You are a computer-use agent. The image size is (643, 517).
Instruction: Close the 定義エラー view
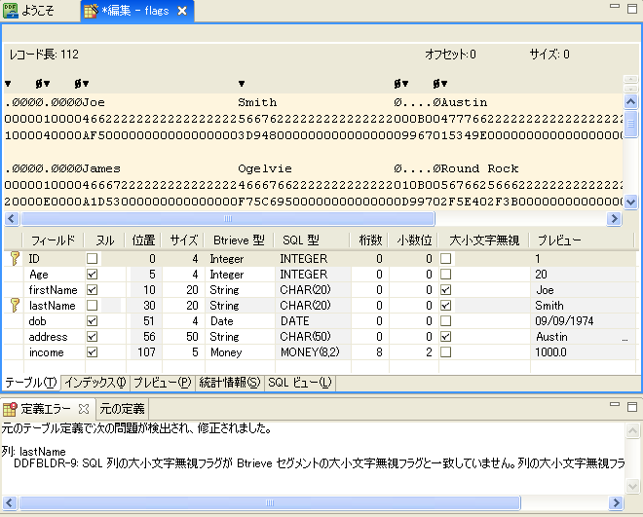pyautogui.click(x=84, y=408)
